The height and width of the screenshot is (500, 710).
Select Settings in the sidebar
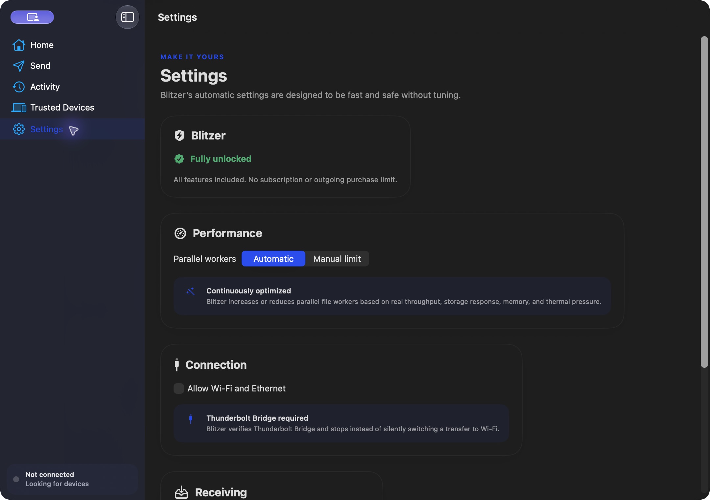[x=72, y=129]
